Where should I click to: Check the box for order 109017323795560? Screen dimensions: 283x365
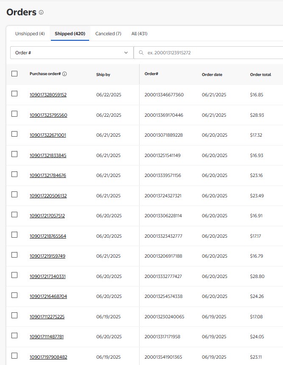click(14, 114)
